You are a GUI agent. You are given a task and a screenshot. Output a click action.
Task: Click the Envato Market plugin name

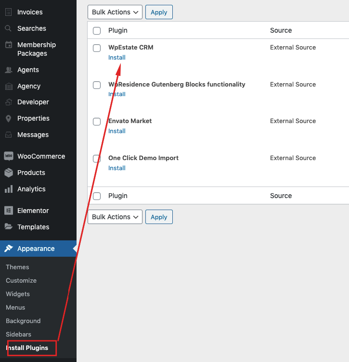(x=130, y=121)
